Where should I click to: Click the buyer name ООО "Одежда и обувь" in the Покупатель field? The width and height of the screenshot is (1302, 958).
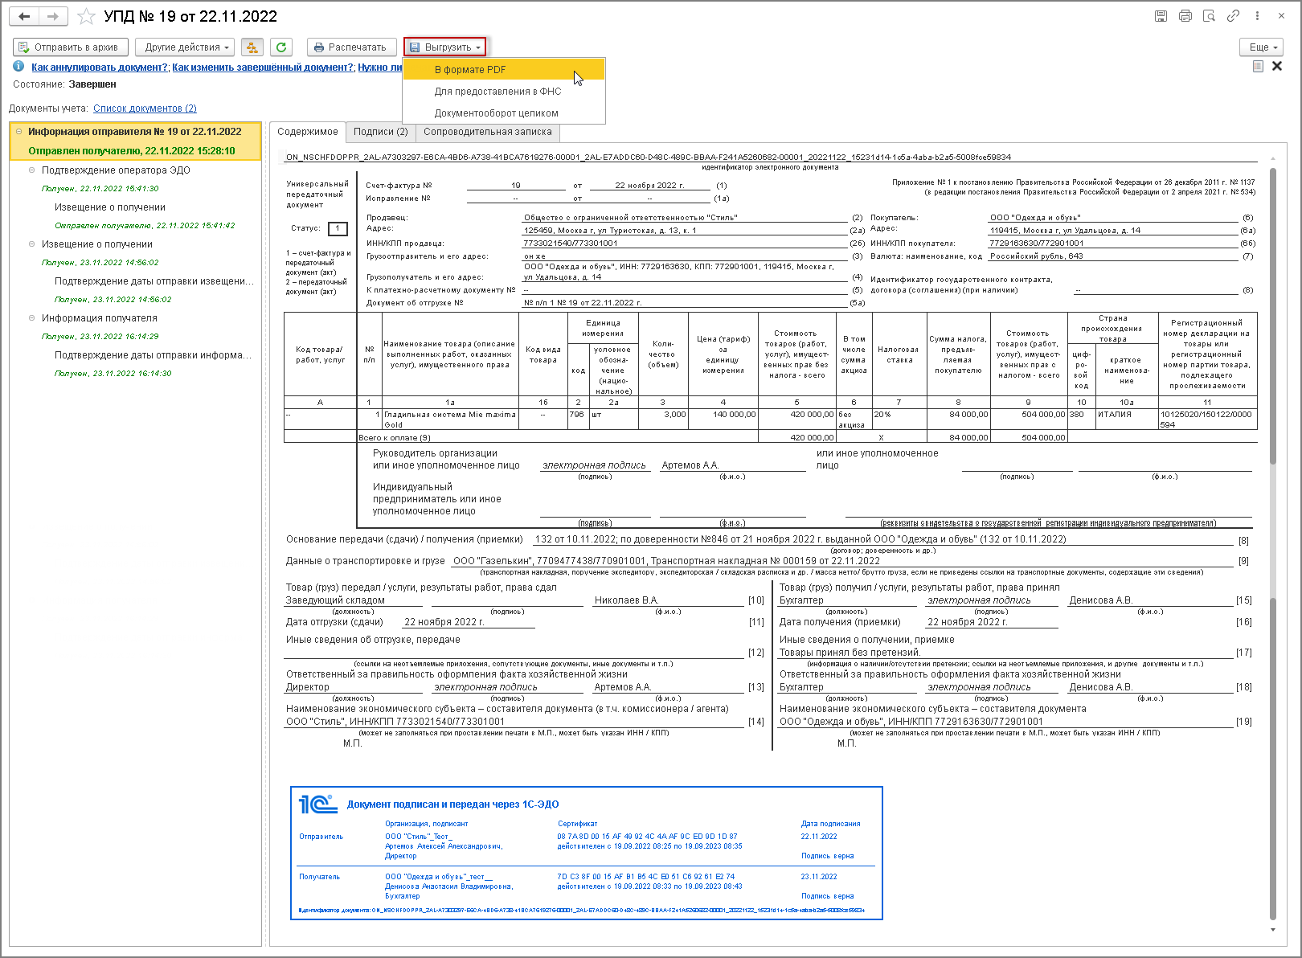(x=1035, y=218)
